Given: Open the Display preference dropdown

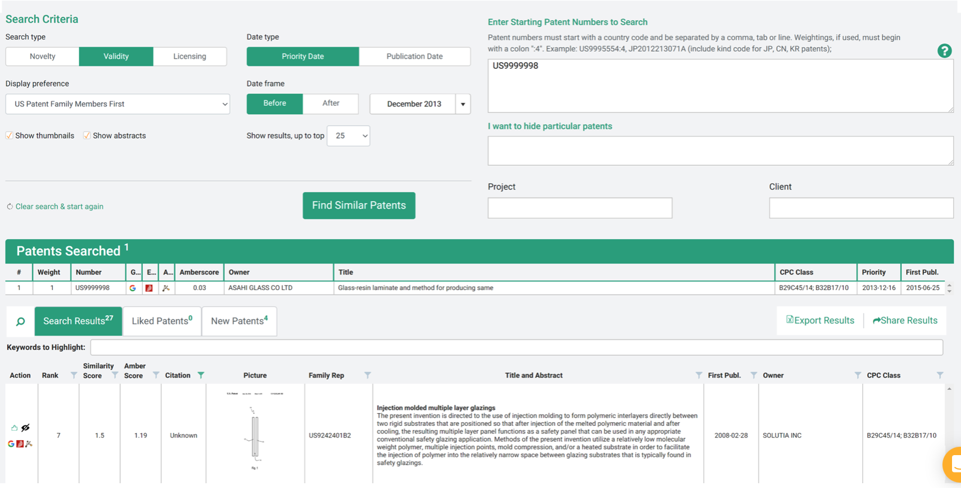Looking at the screenshot, I should coord(118,104).
